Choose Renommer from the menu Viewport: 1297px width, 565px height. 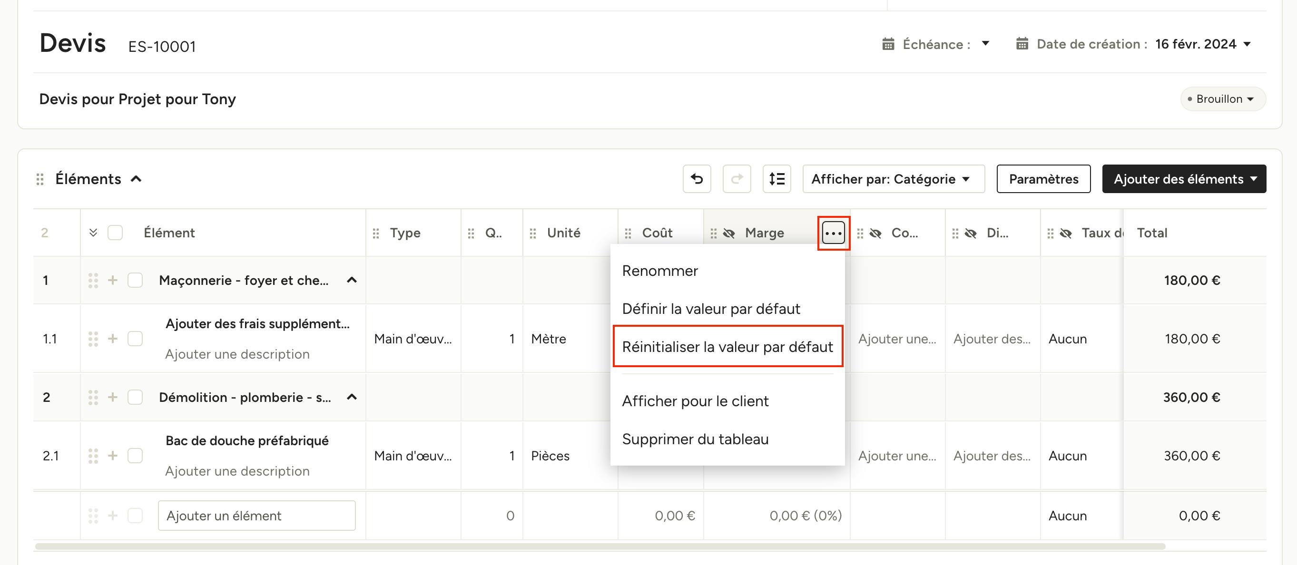tap(727, 271)
